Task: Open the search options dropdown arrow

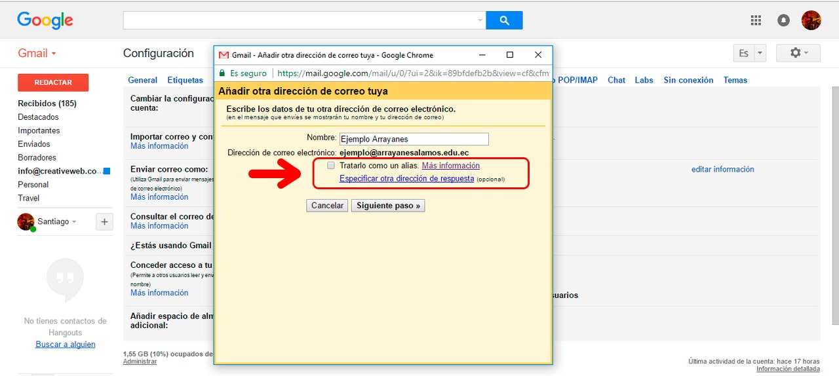Action: click(479, 21)
